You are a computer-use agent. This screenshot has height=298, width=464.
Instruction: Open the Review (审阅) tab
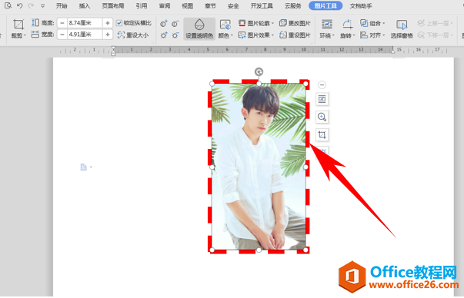(x=164, y=5)
